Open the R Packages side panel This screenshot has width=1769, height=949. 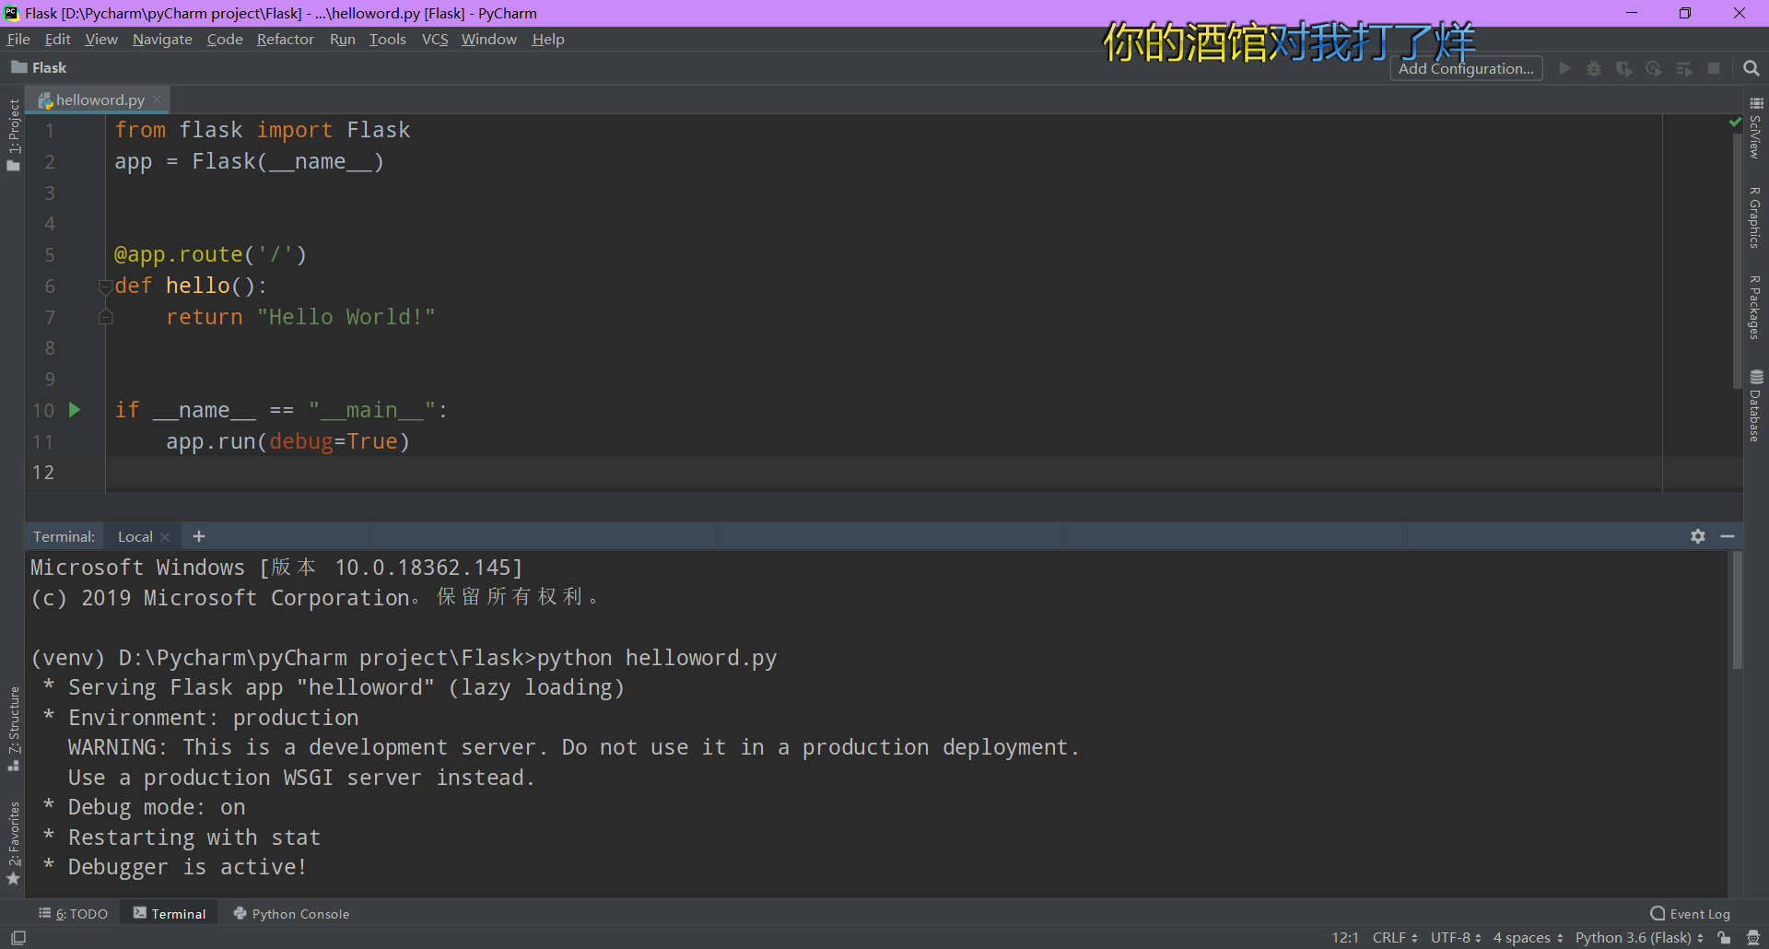(x=1756, y=308)
